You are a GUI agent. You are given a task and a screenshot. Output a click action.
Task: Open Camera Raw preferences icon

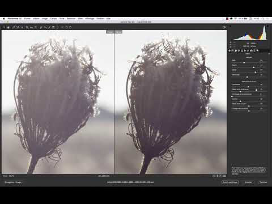tap(62, 27)
